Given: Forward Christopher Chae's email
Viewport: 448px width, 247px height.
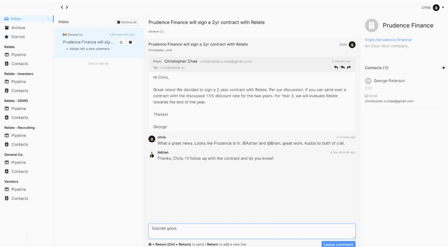Looking at the screenshot, I should tap(349, 68).
